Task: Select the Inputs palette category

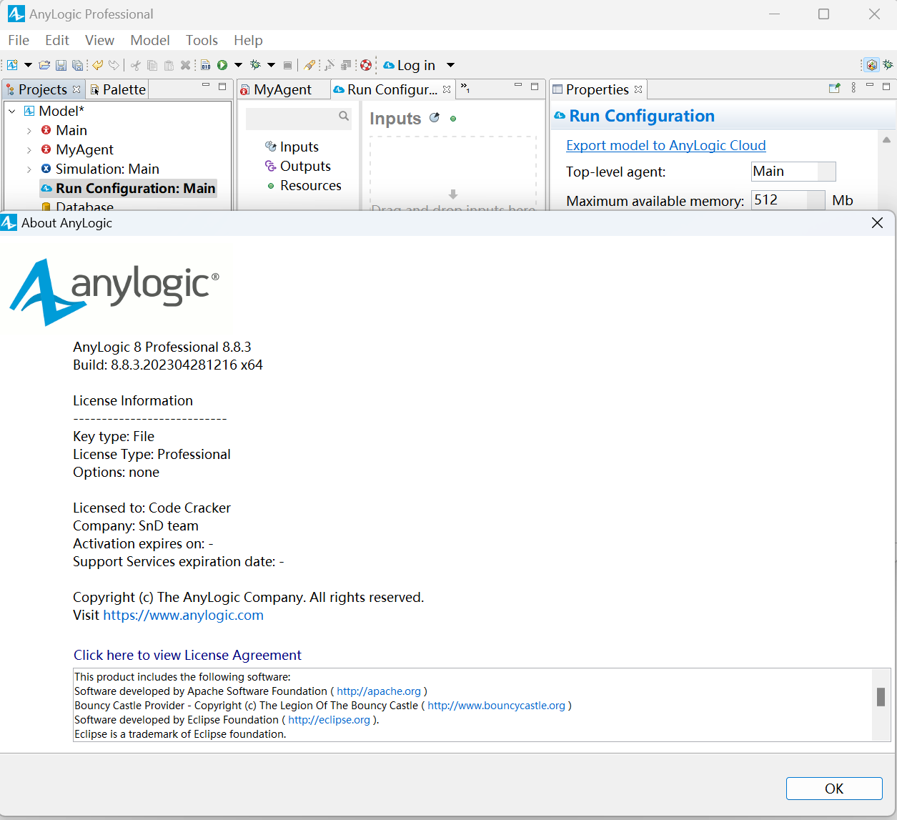Action: point(298,147)
